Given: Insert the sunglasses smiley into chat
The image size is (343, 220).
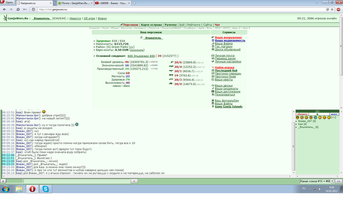Looking at the screenshot, I should tap(297, 117).
